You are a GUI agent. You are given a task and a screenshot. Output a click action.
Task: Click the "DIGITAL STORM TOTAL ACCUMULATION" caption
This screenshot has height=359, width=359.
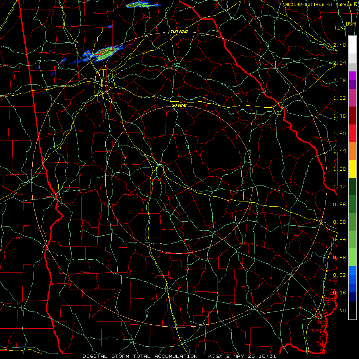pyautogui.click(x=140, y=356)
